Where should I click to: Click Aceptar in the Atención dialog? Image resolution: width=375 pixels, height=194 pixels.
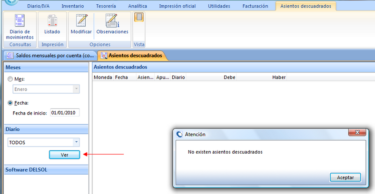click(345, 177)
